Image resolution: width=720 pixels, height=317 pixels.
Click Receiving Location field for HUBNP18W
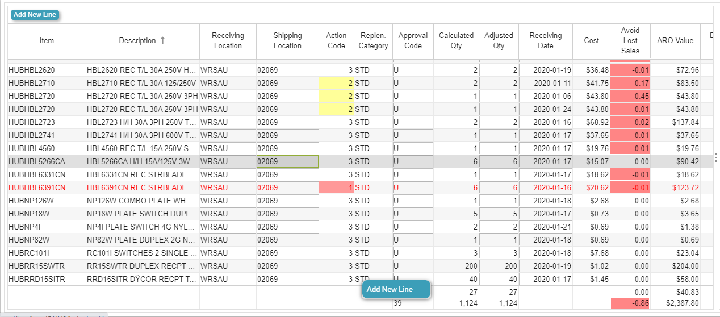228,214
